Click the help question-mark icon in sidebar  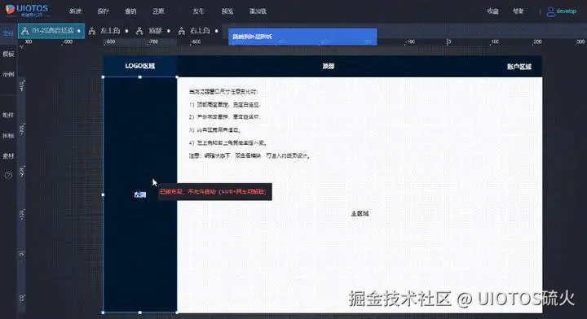coord(8,175)
